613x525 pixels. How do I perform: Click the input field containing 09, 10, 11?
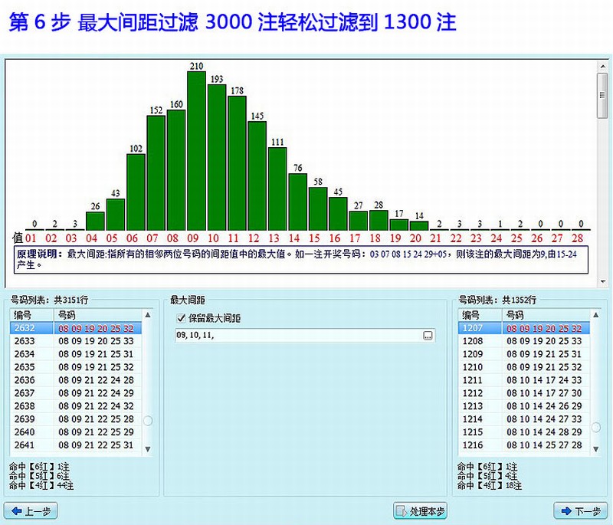pyautogui.click(x=299, y=336)
